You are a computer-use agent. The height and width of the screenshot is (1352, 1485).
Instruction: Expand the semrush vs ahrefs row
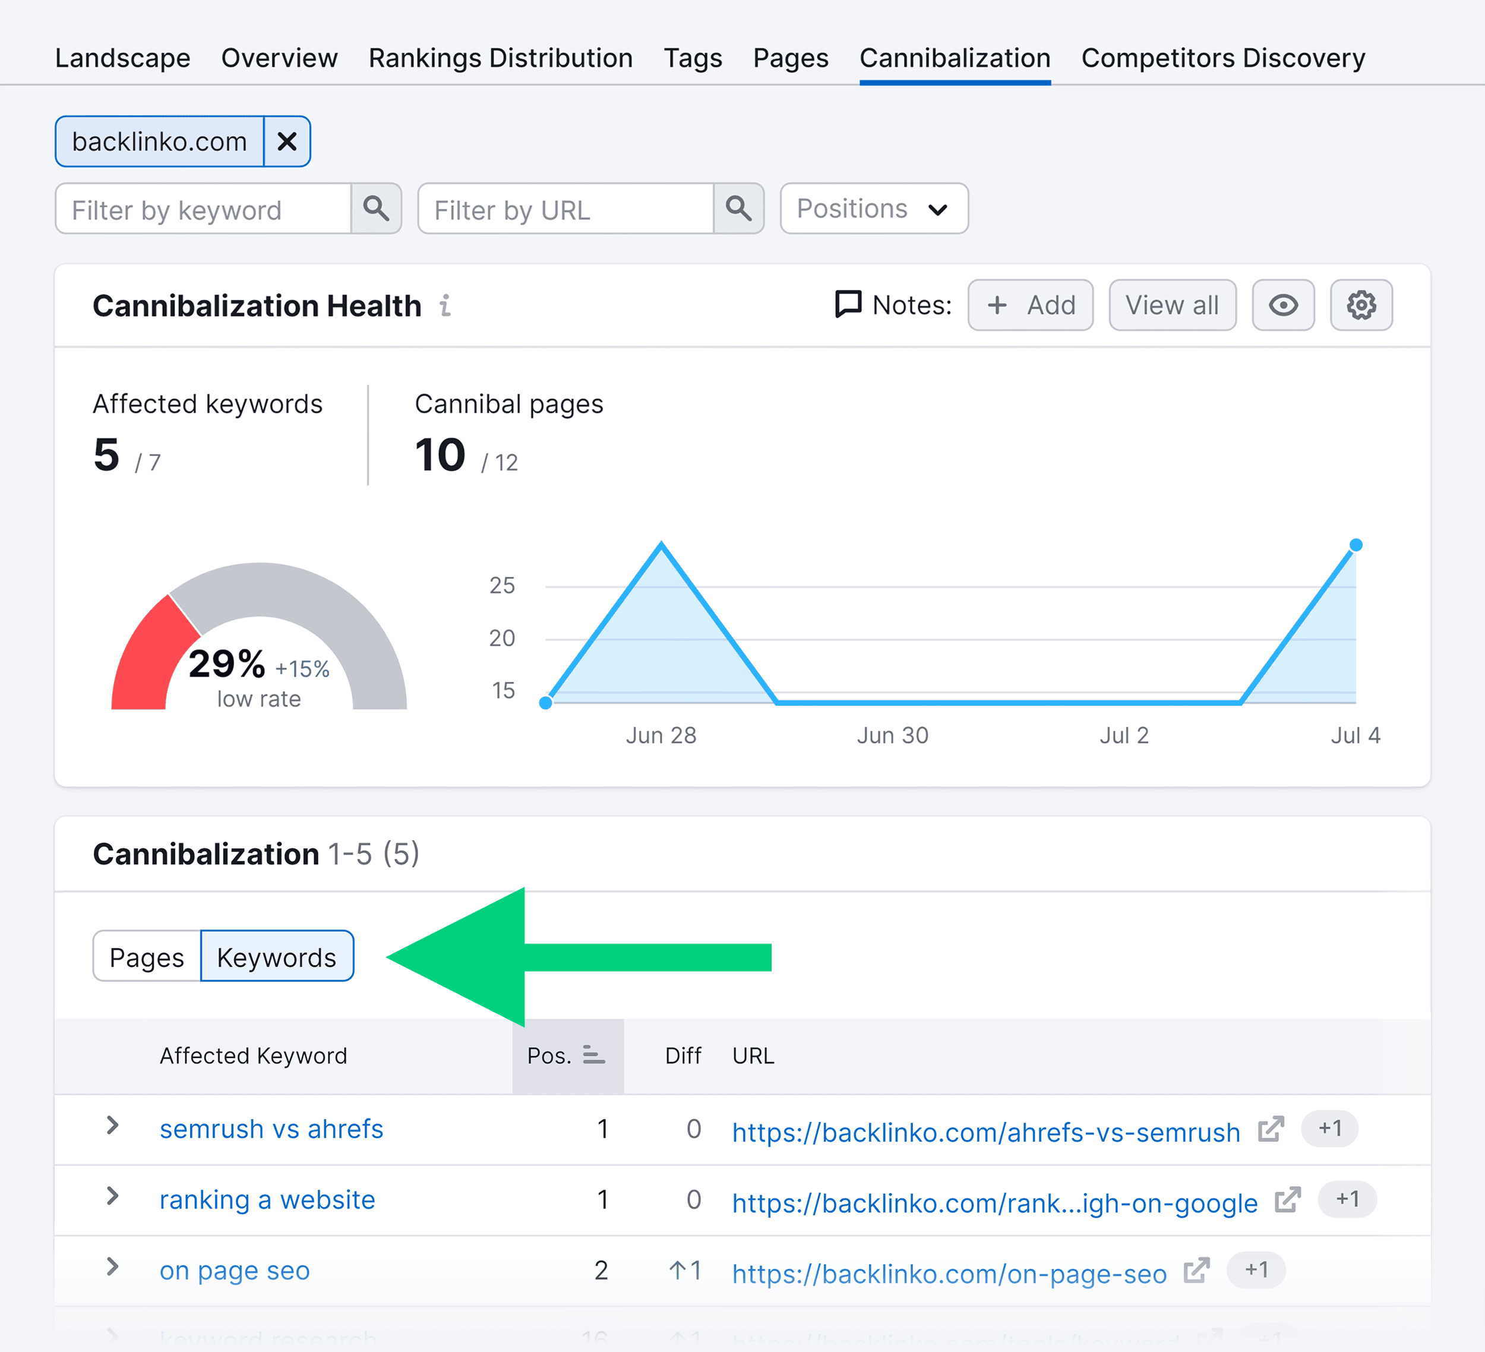click(x=112, y=1126)
